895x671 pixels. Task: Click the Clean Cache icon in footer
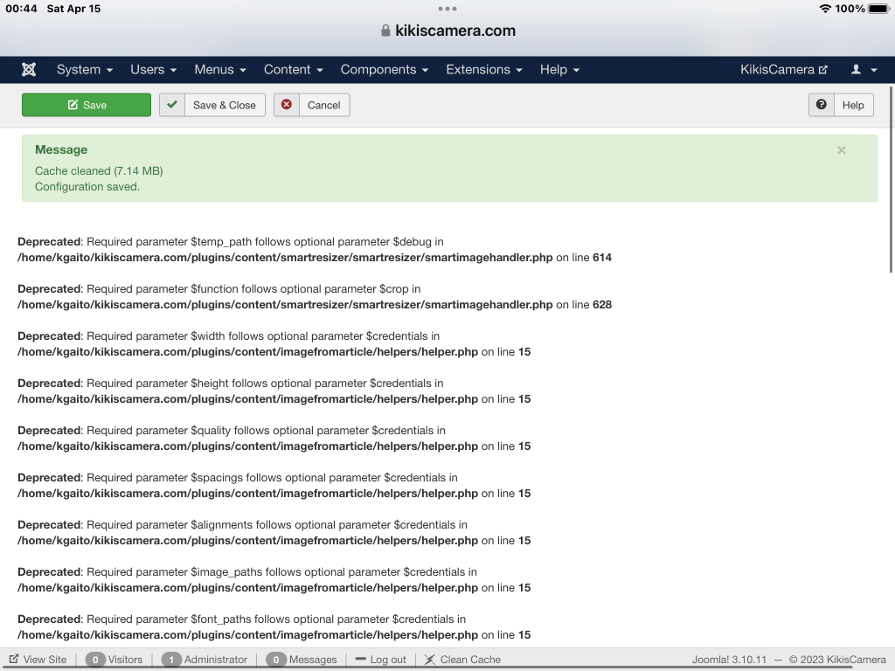pos(430,660)
